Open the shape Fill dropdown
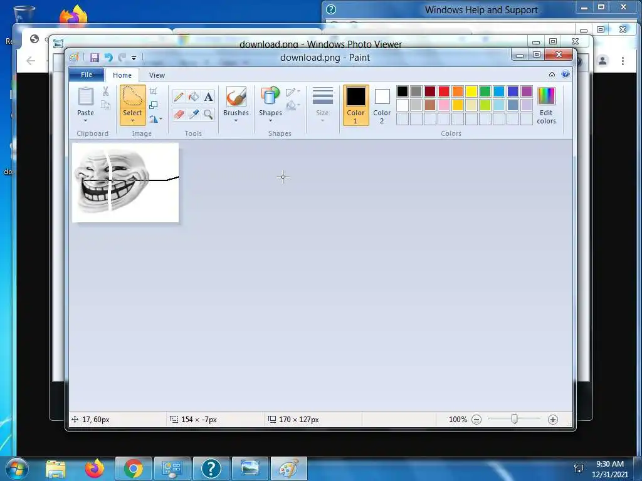The image size is (642, 481). pyautogui.click(x=293, y=106)
